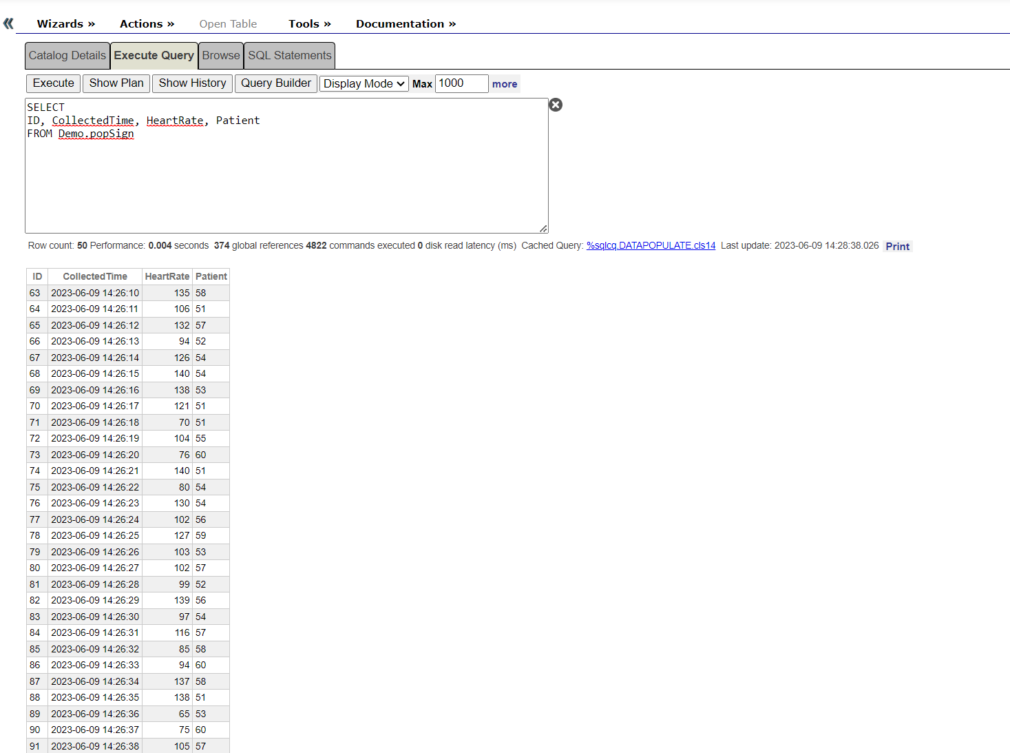
Task: Switch to the Catalog Details tab
Action: 67,56
